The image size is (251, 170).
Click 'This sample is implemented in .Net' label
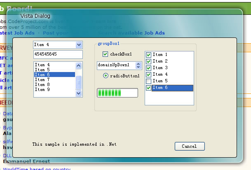tap(75, 144)
